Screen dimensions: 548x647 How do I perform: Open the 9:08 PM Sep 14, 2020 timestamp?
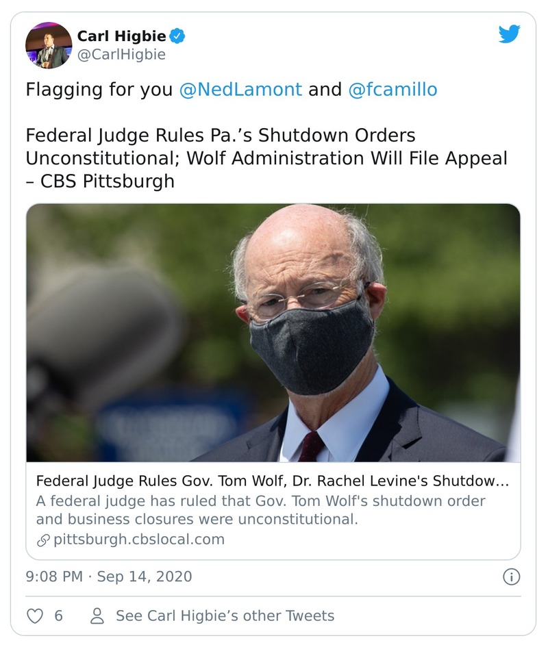pos(109,576)
